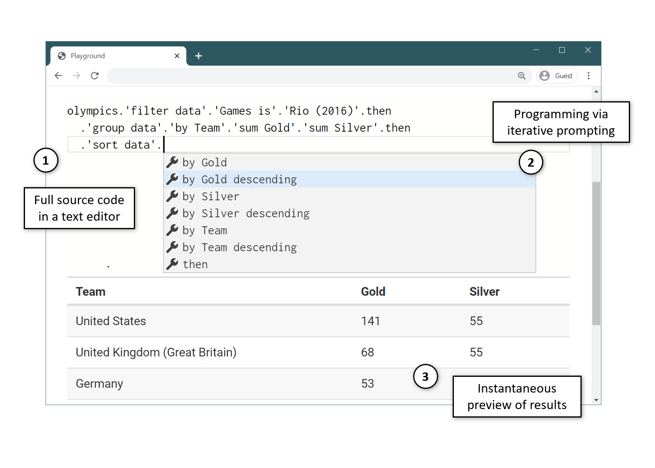Screen dimensions: 655x468
Task: Pick 'by Silver' from autocomplete list
Action: (211, 196)
